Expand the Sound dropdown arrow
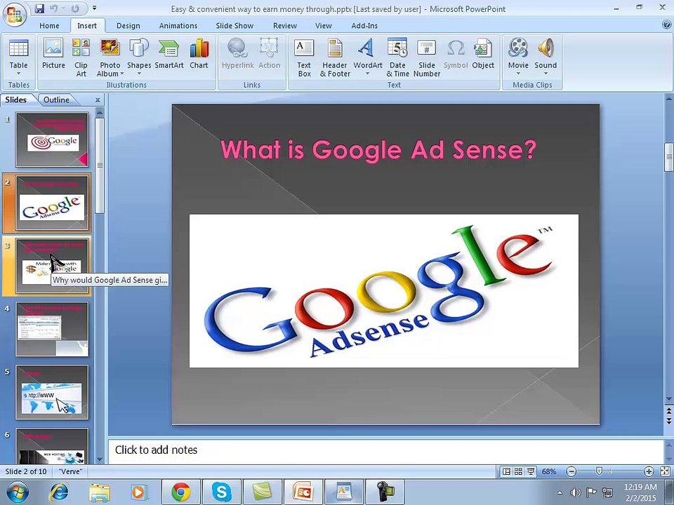Viewport: 674px width, 505px height. (x=546, y=74)
